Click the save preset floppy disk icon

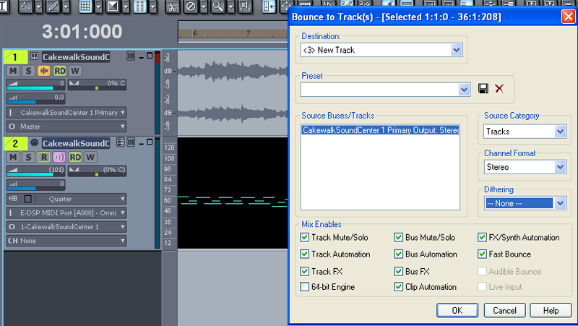click(483, 89)
